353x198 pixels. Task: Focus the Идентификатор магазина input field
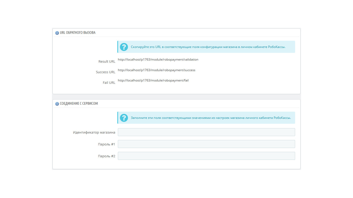point(206,132)
